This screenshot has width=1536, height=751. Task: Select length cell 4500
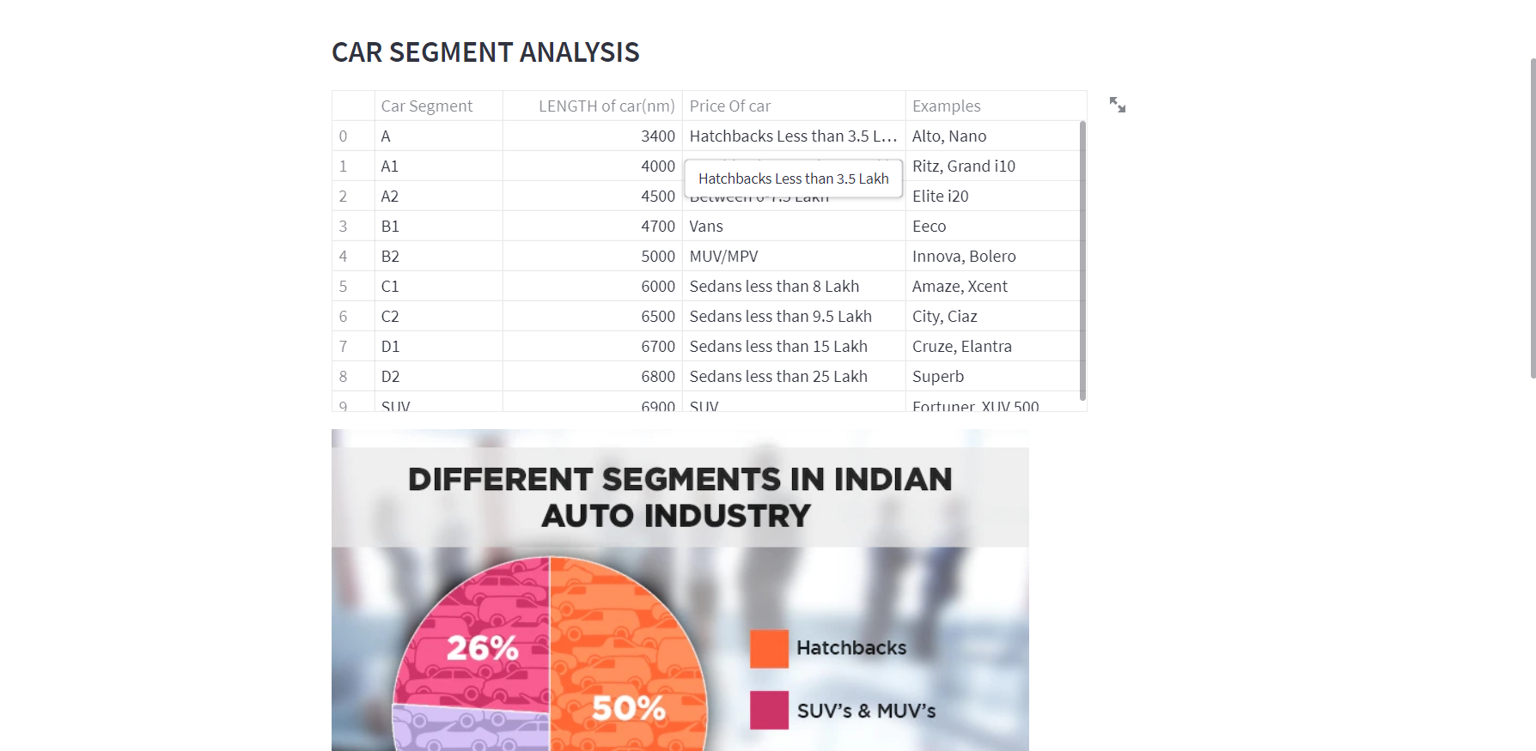click(x=593, y=196)
